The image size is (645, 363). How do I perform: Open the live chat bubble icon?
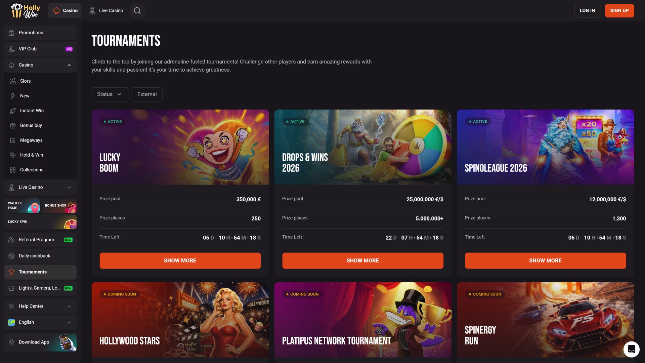[x=631, y=349]
